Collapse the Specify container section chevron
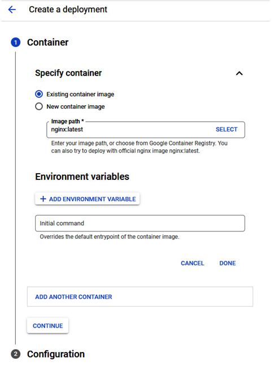 tap(239, 74)
